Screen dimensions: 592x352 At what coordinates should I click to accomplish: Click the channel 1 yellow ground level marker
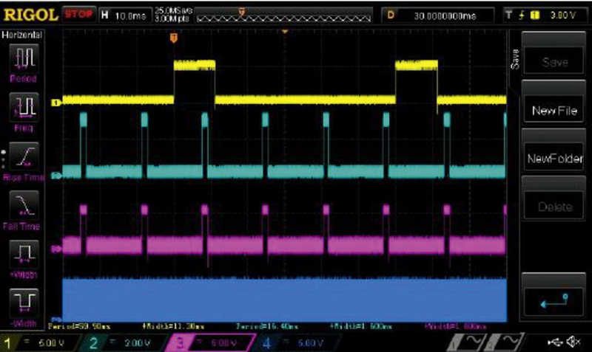point(56,103)
